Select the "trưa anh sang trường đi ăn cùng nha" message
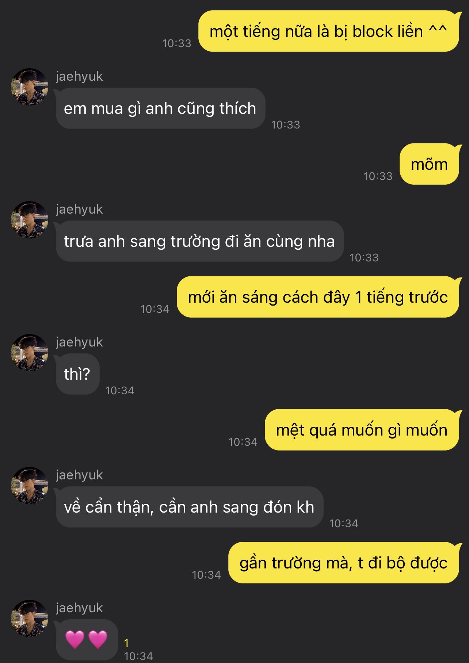Screen dimensions: 469x663 [x=199, y=241]
